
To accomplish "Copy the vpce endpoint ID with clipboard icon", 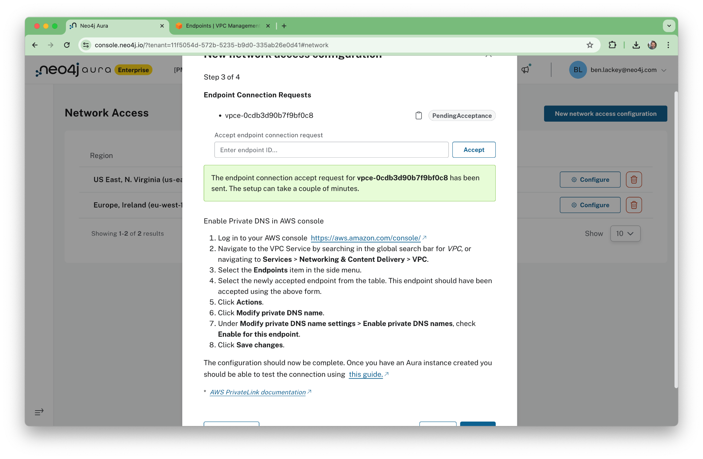I will pos(418,115).
